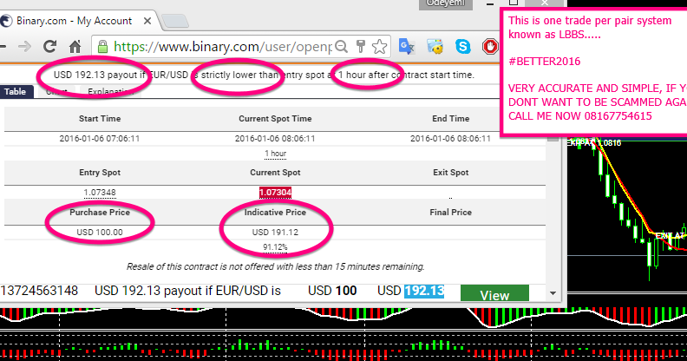The width and height of the screenshot is (687, 361).
Task: Click the current spot value 1.07304
Action: pyautogui.click(x=275, y=193)
